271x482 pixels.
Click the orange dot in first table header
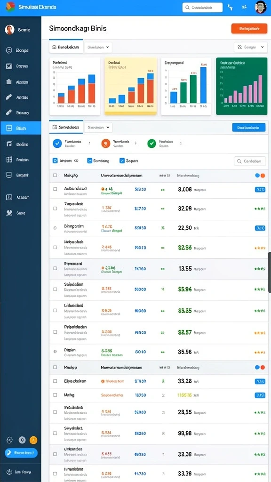(263, 176)
